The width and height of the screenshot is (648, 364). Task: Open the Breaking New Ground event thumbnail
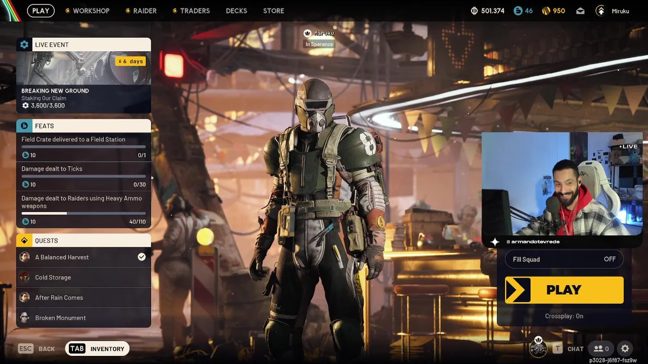[x=84, y=68]
